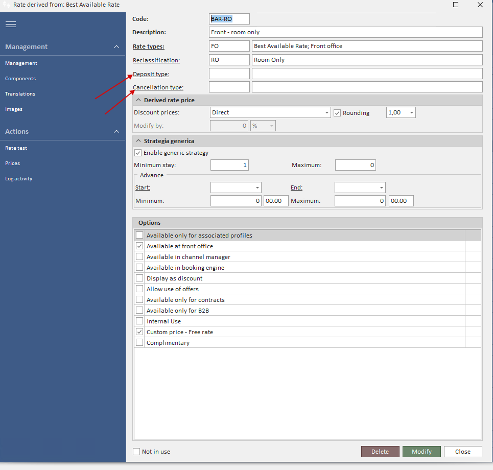Collapse the Management sidebar section
Image resolution: width=493 pixels, height=470 pixels.
point(116,47)
